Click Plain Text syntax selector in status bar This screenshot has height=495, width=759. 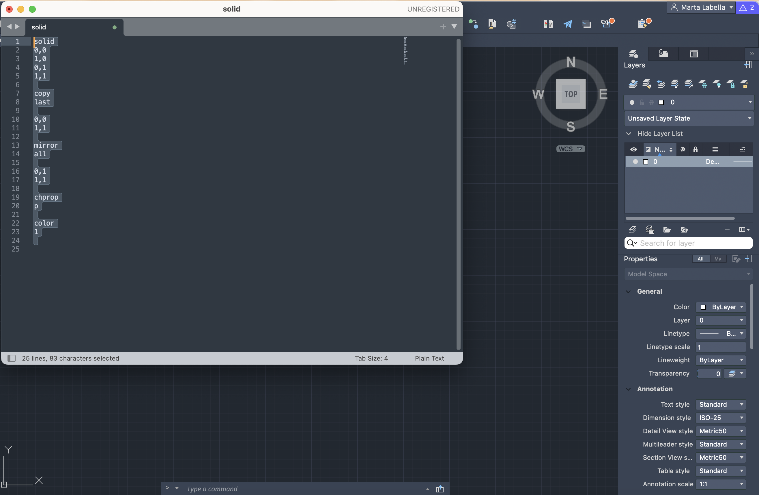[429, 358]
